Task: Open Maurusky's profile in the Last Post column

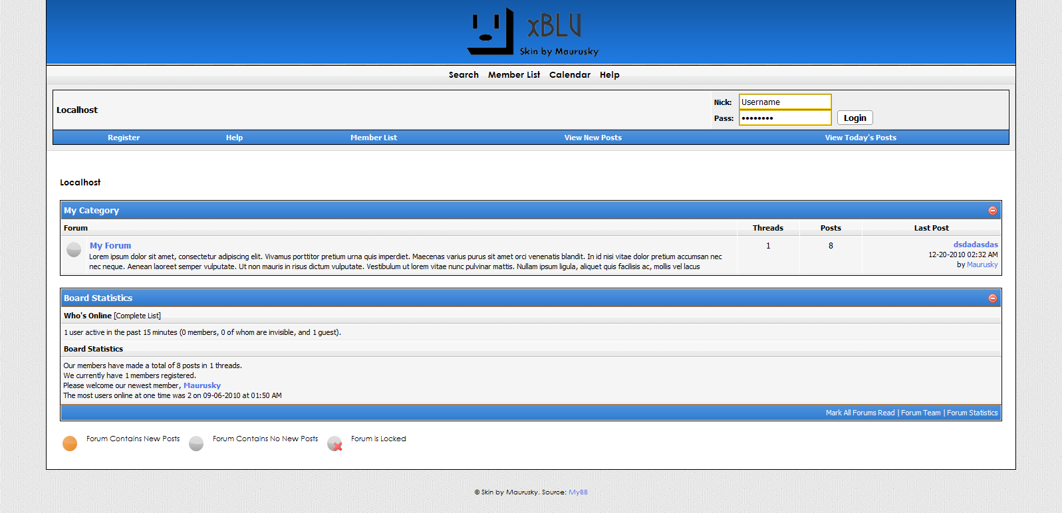Action: click(x=982, y=264)
